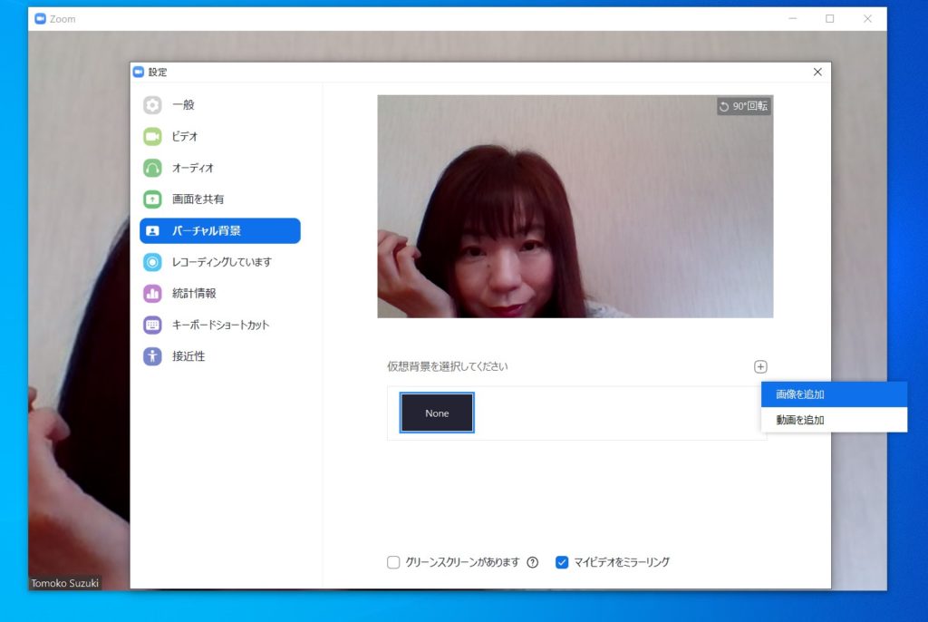Switch to the 一般 settings tab

point(220,105)
